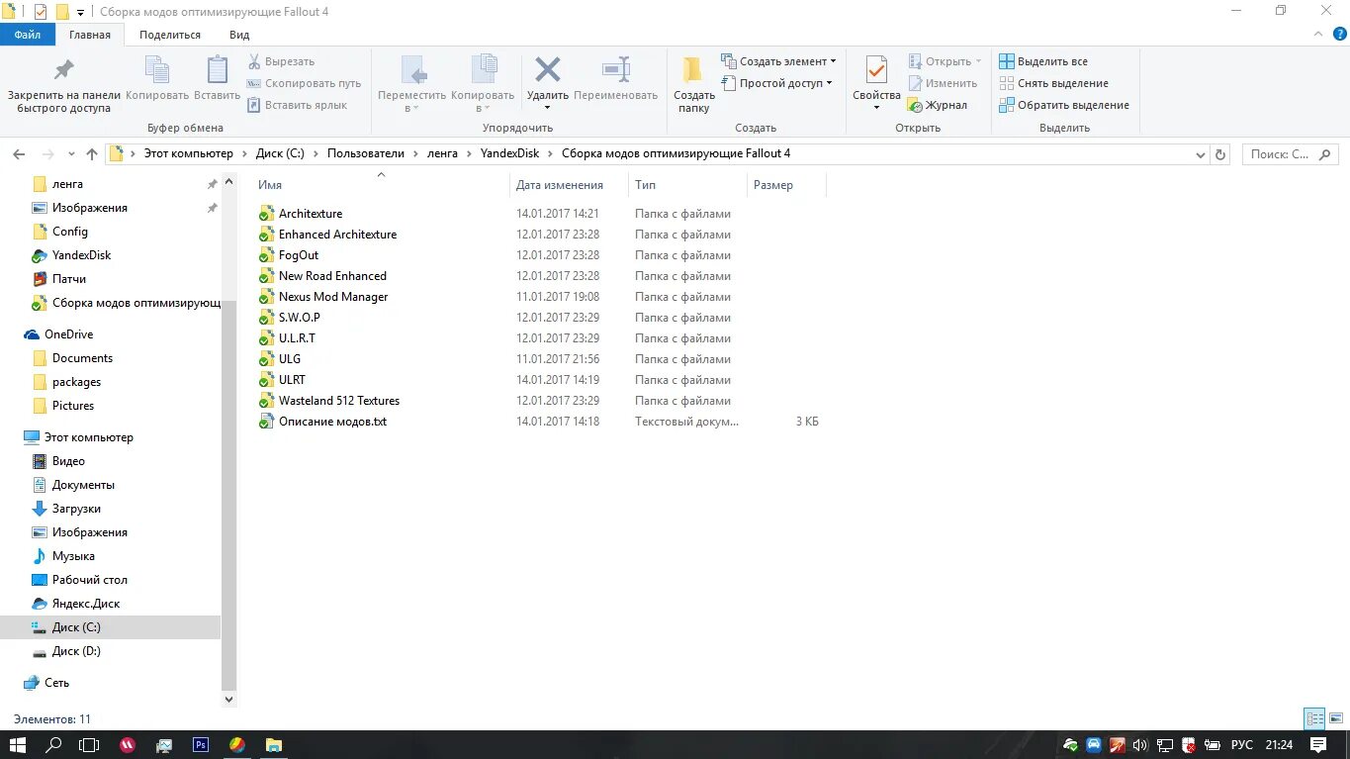
Task: Choose Вставить ярлык command
Action: [x=297, y=105]
